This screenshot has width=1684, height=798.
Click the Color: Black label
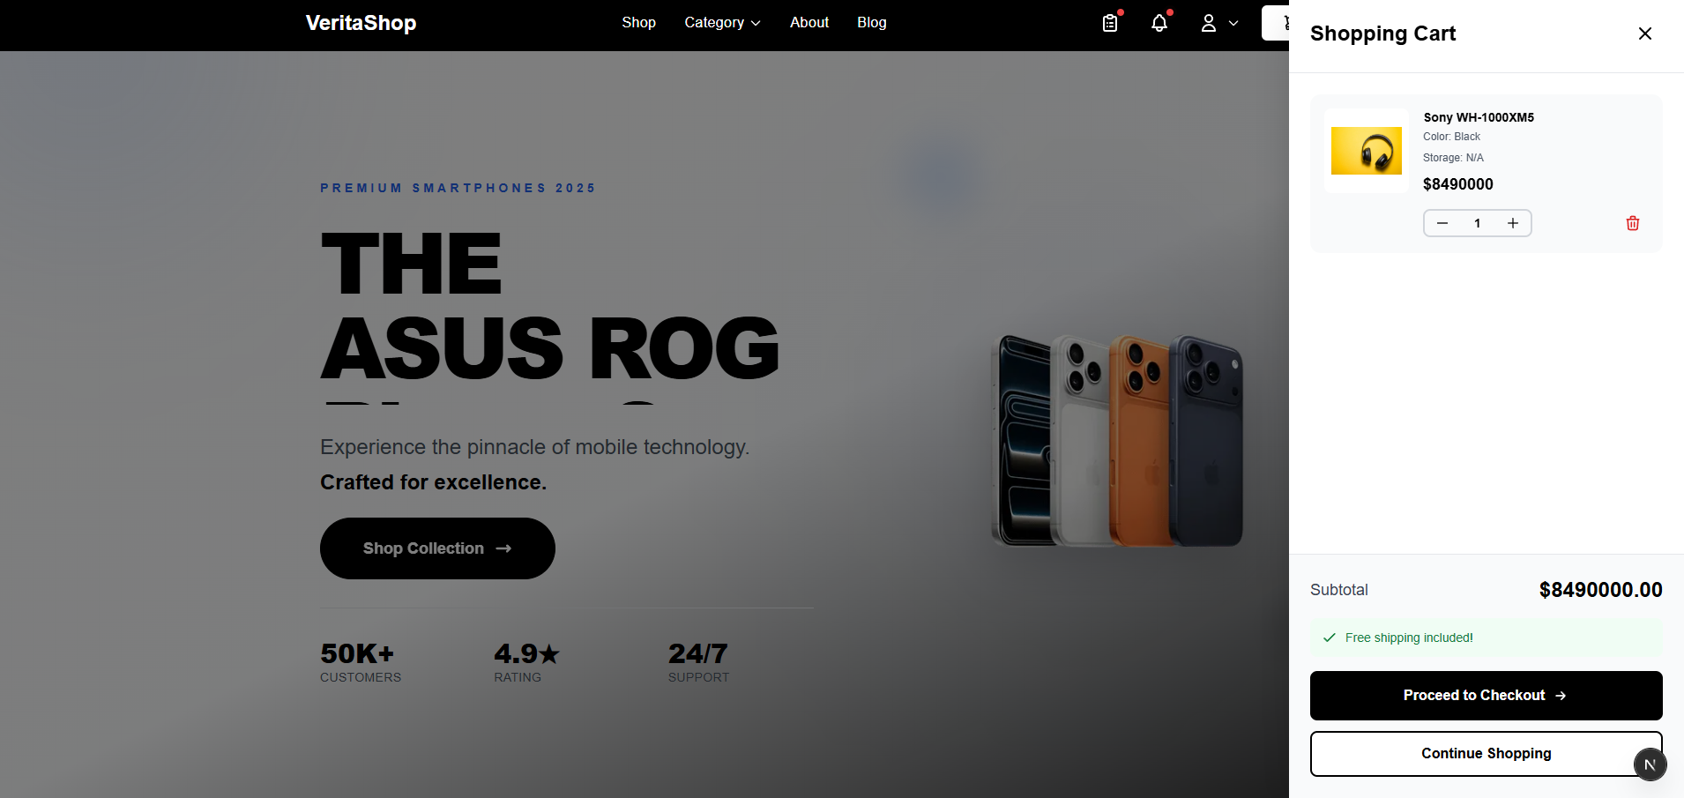[x=1451, y=137]
